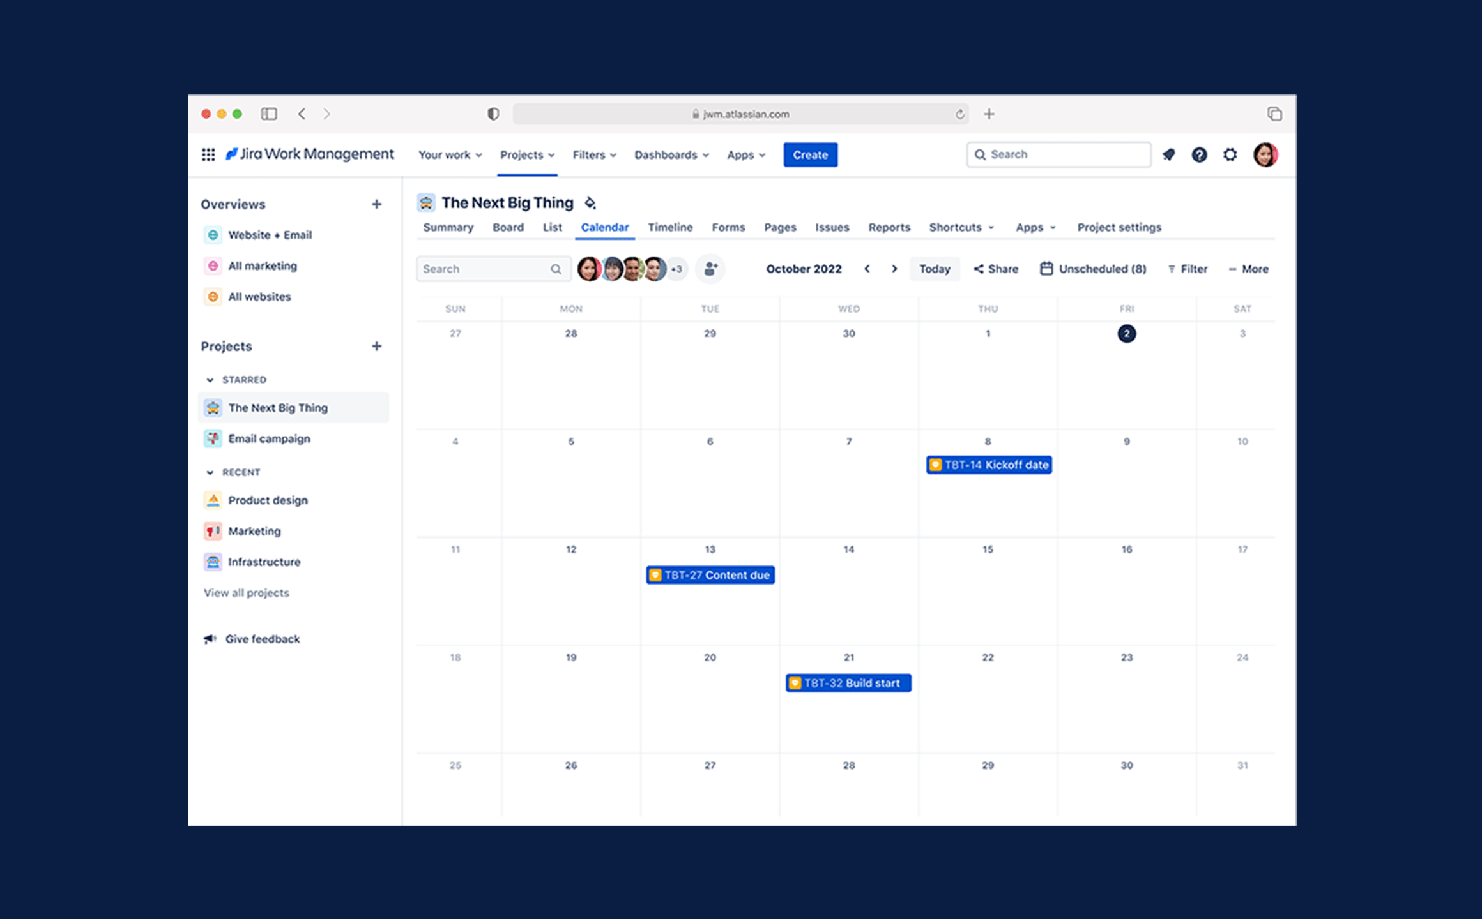Switch to the Summary tab
The height and width of the screenshot is (919, 1482).
448,227
